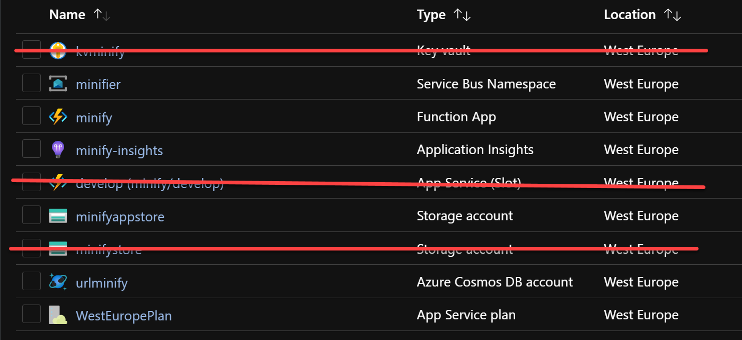Click the Application Insights bulb icon

[x=58, y=149]
